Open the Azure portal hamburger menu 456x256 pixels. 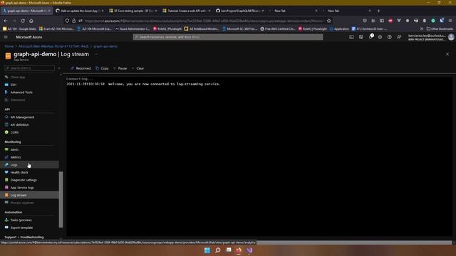click(x=6, y=37)
